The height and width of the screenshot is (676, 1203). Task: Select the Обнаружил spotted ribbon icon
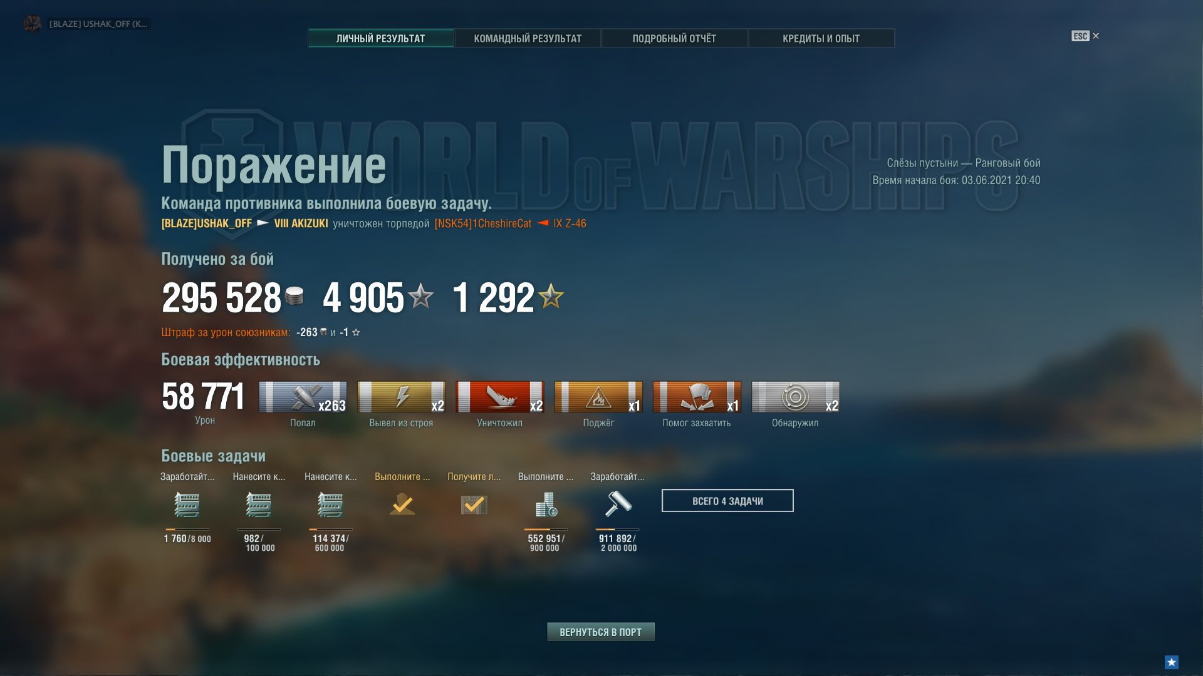[795, 397]
